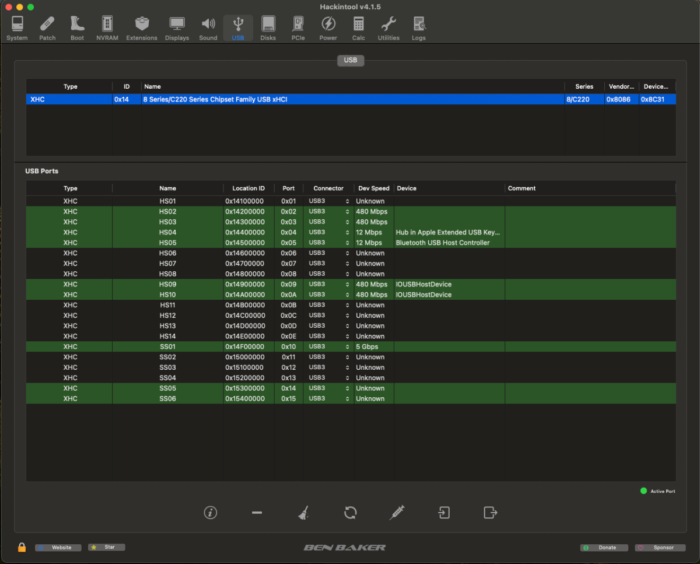The height and width of the screenshot is (564, 700).
Task: Open Connector dropdown for HS01 port
Action: pyautogui.click(x=328, y=201)
